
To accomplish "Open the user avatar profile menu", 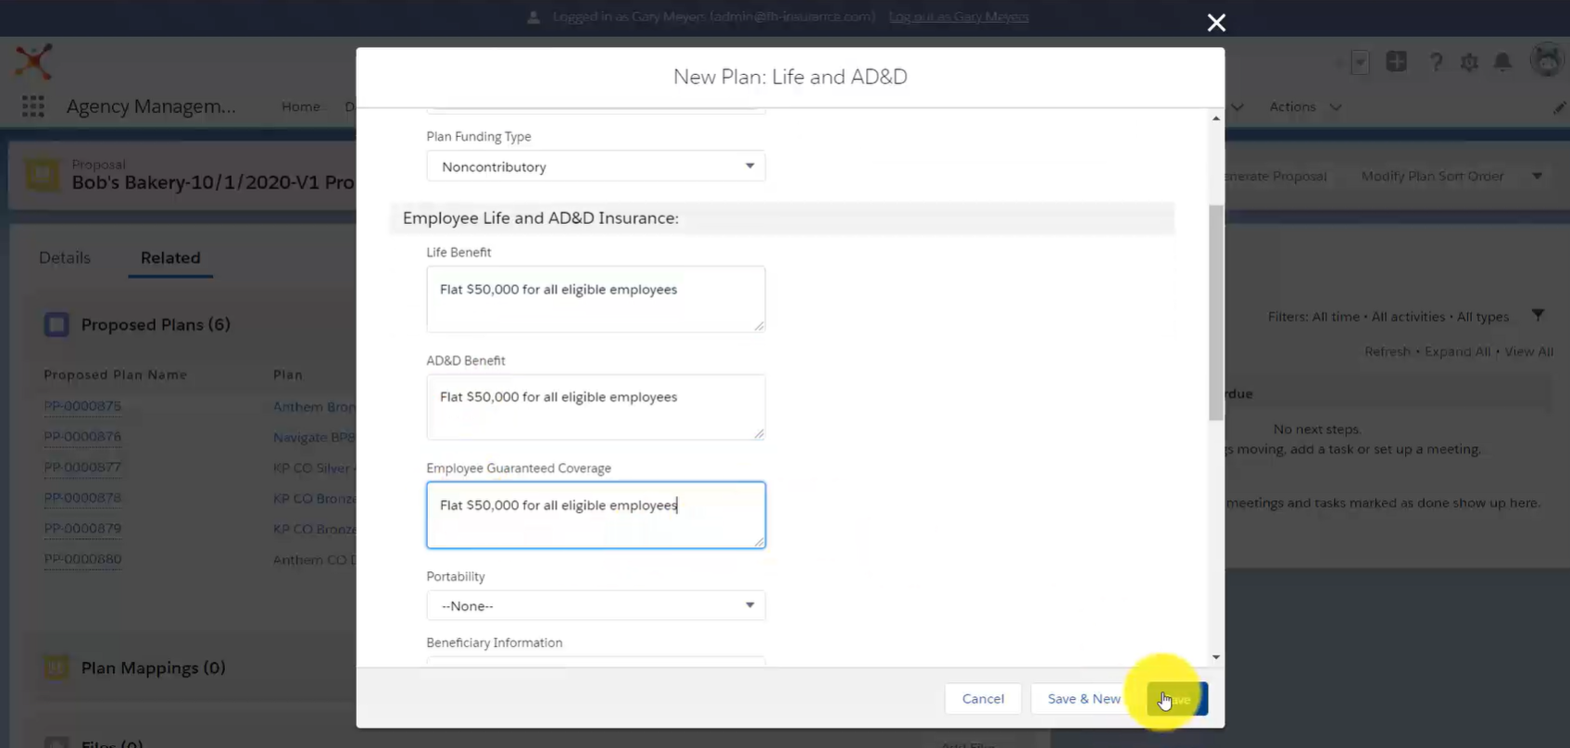I will click(x=1547, y=61).
